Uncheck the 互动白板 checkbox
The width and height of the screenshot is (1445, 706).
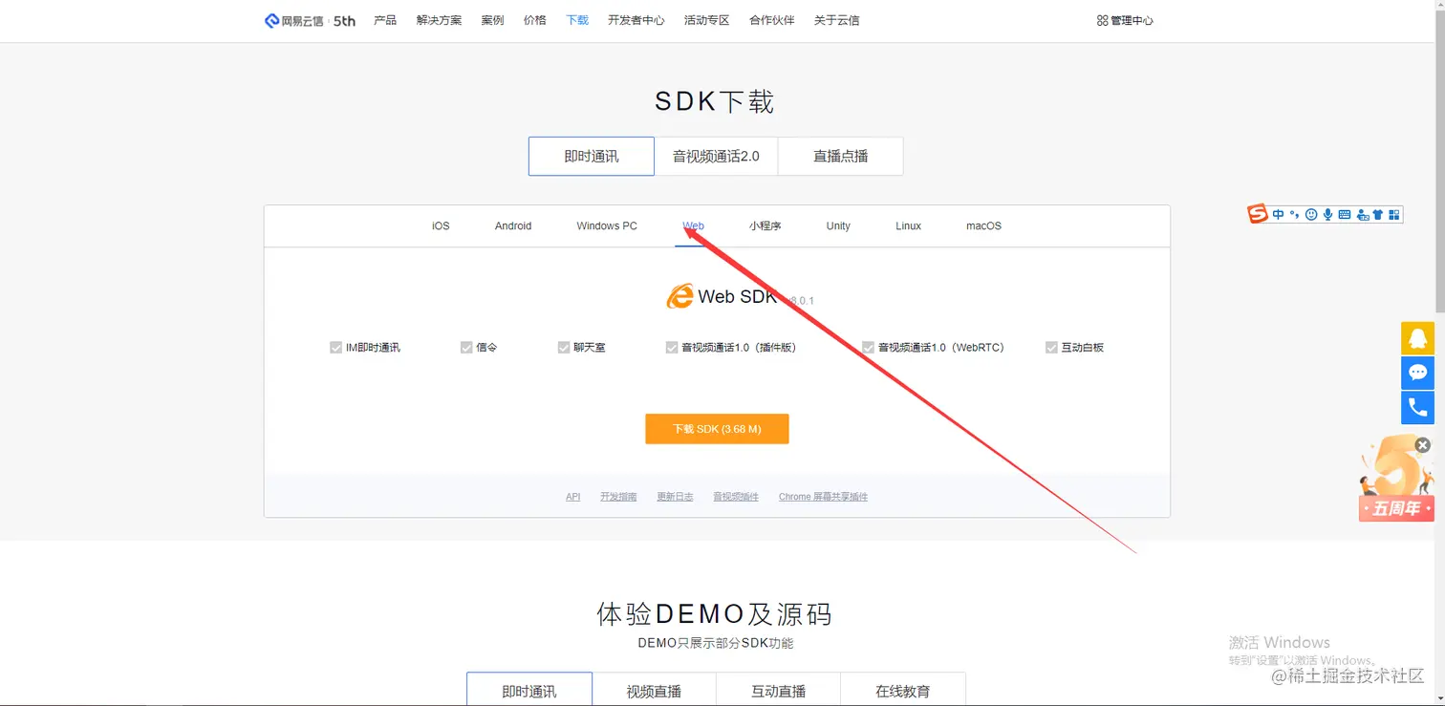pos(1051,348)
